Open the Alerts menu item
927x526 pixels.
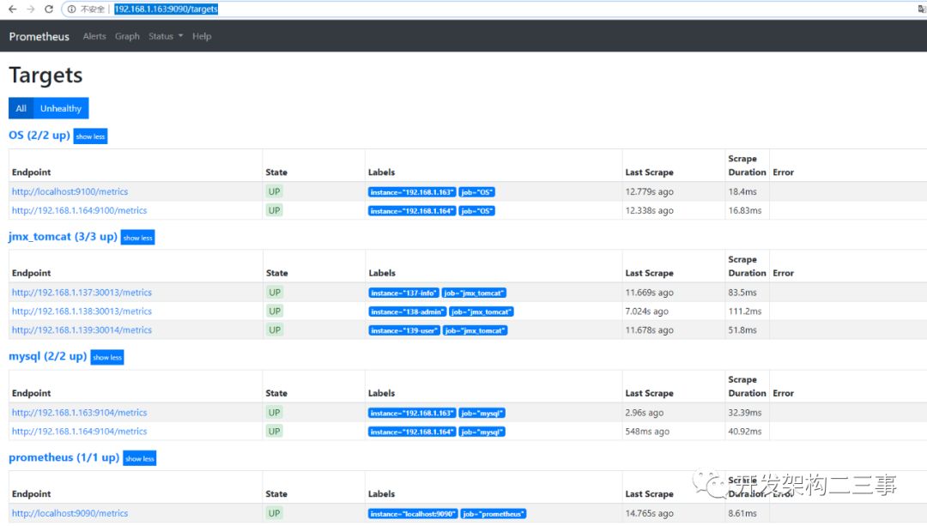point(94,36)
